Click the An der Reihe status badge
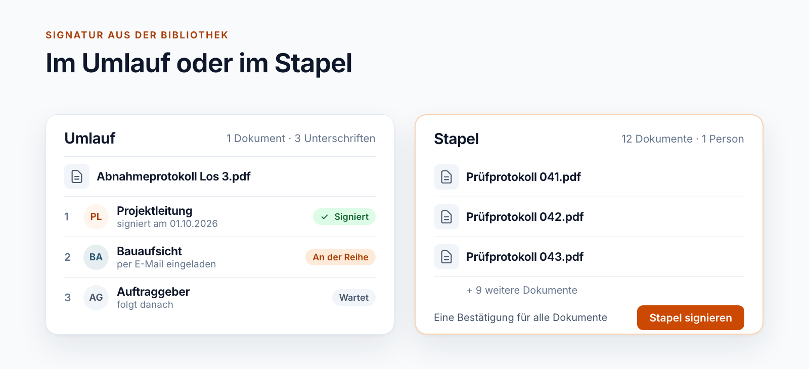 [340, 257]
